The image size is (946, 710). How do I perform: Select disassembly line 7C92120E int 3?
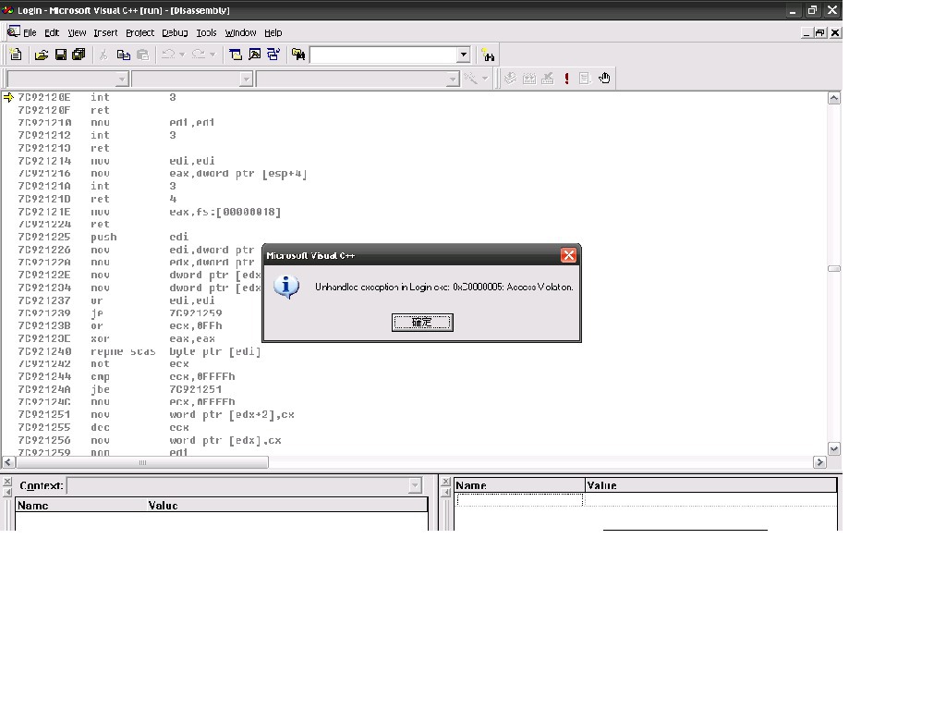(96, 97)
